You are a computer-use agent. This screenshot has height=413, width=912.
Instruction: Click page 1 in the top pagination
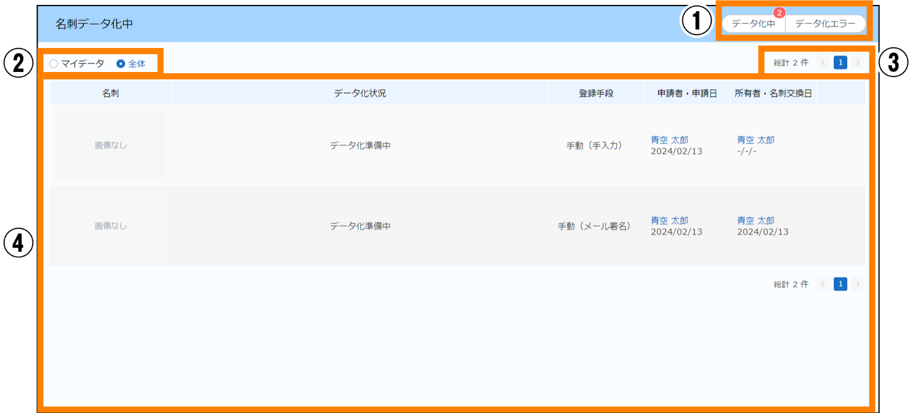coord(841,62)
